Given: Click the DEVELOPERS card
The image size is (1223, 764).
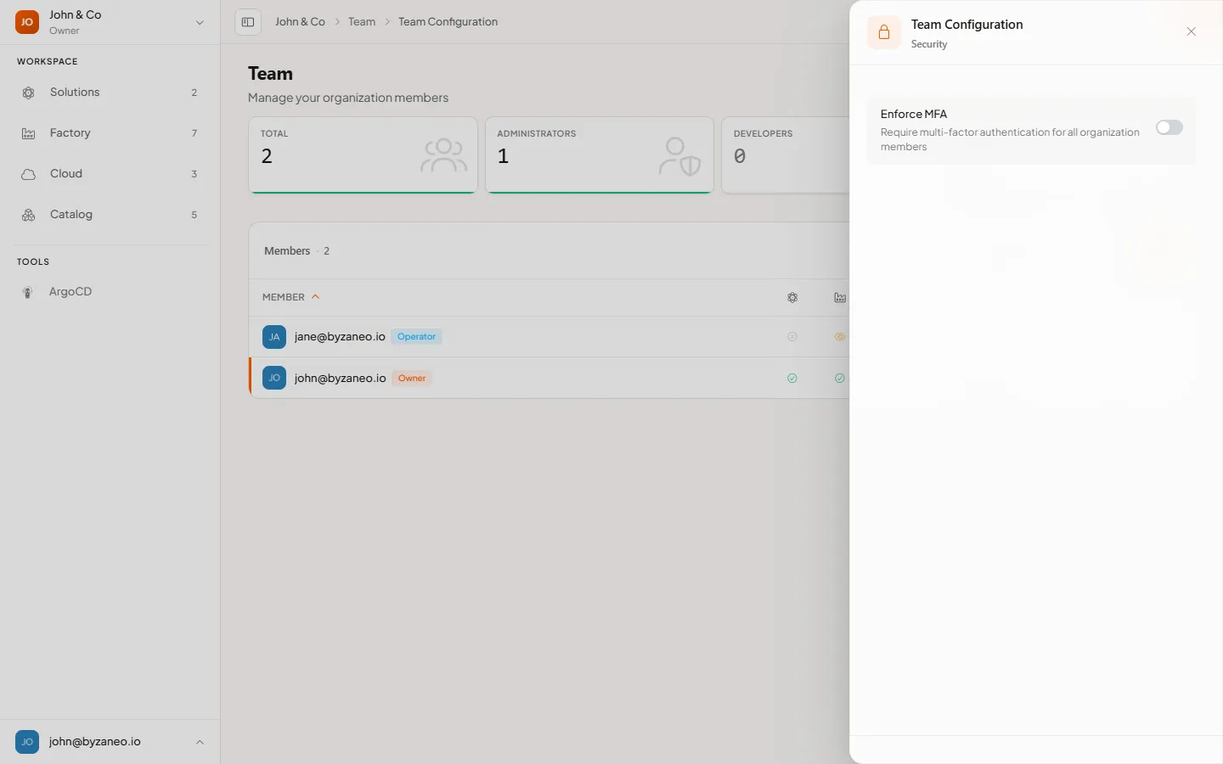Looking at the screenshot, I should click(x=786, y=155).
